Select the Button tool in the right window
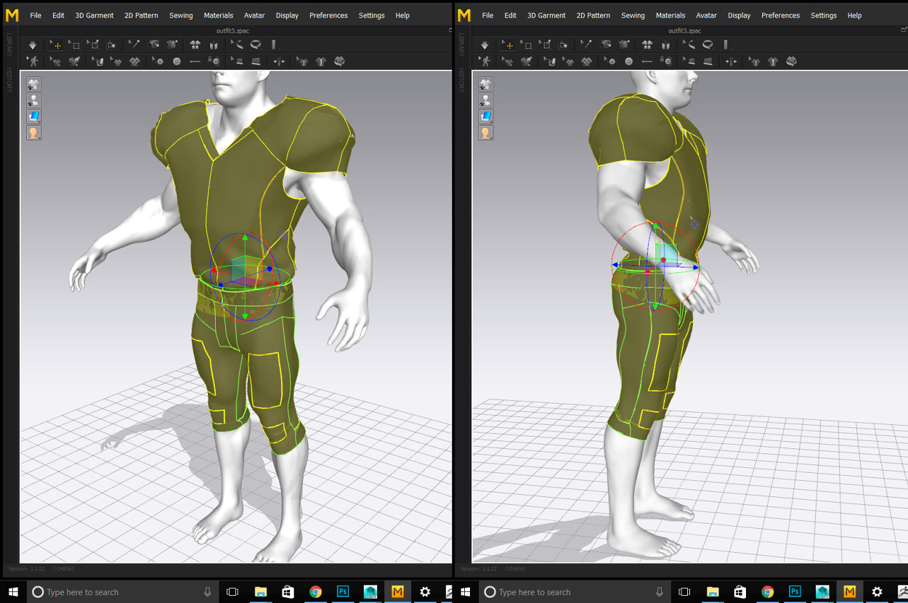The image size is (908, 603). pyautogui.click(x=628, y=61)
